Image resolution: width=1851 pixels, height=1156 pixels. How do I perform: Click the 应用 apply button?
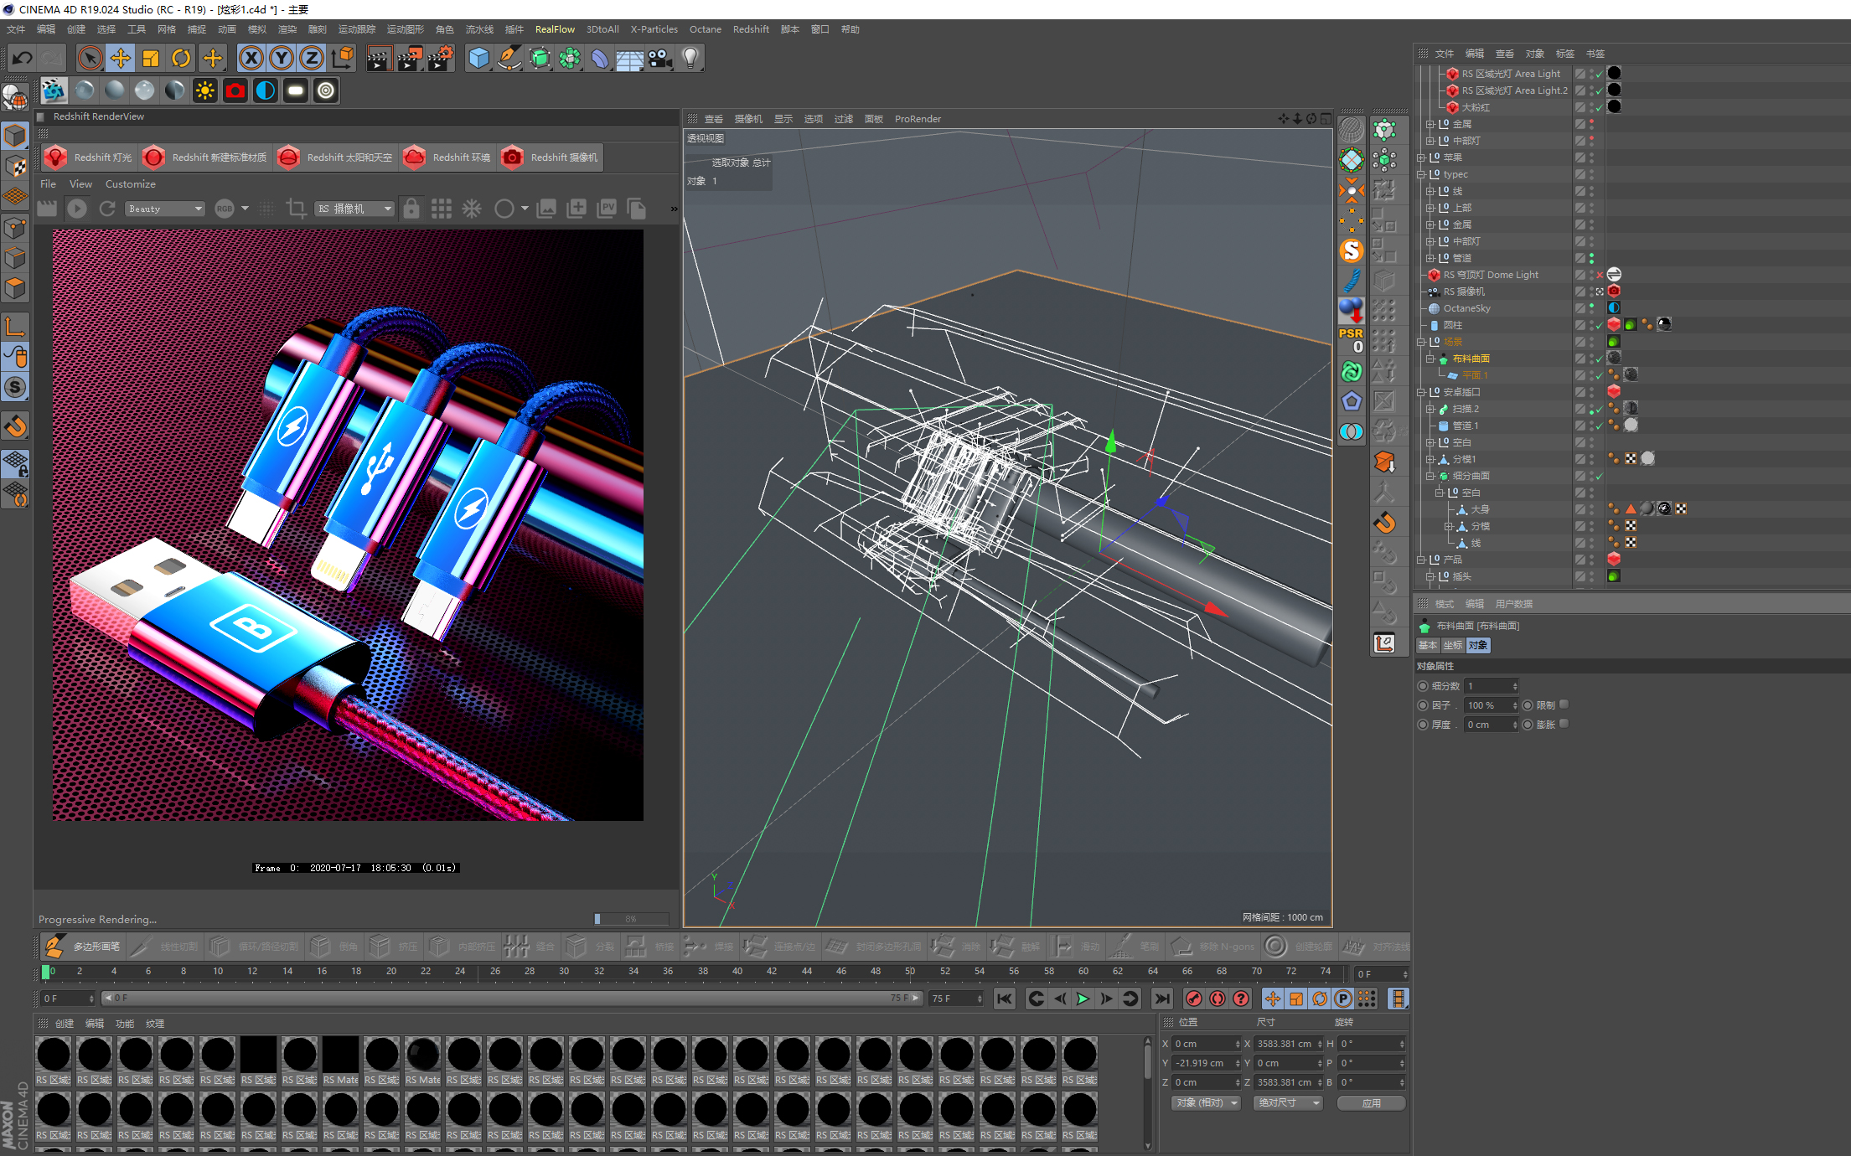(1371, 1102)
